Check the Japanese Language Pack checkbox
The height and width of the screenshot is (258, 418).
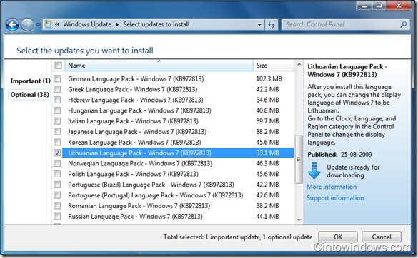click(x=57, y=132)
